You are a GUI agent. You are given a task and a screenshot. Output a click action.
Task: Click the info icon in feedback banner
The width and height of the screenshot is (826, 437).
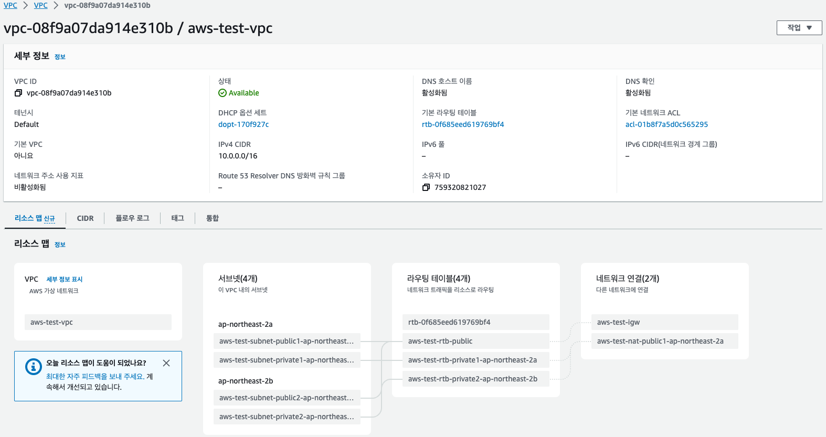click(34, 367)
